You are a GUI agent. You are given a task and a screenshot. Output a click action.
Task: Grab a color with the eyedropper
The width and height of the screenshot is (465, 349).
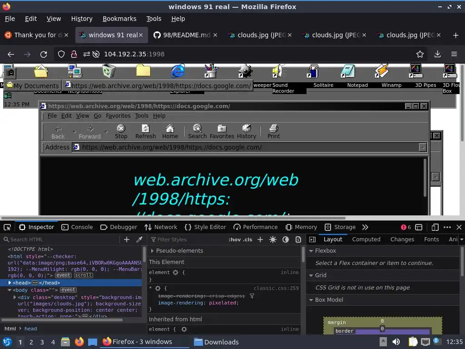point(139,239)
